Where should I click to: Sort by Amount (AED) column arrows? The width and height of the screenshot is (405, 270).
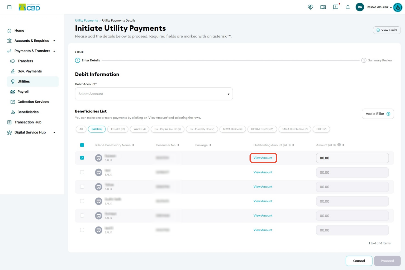pos(343,145)
